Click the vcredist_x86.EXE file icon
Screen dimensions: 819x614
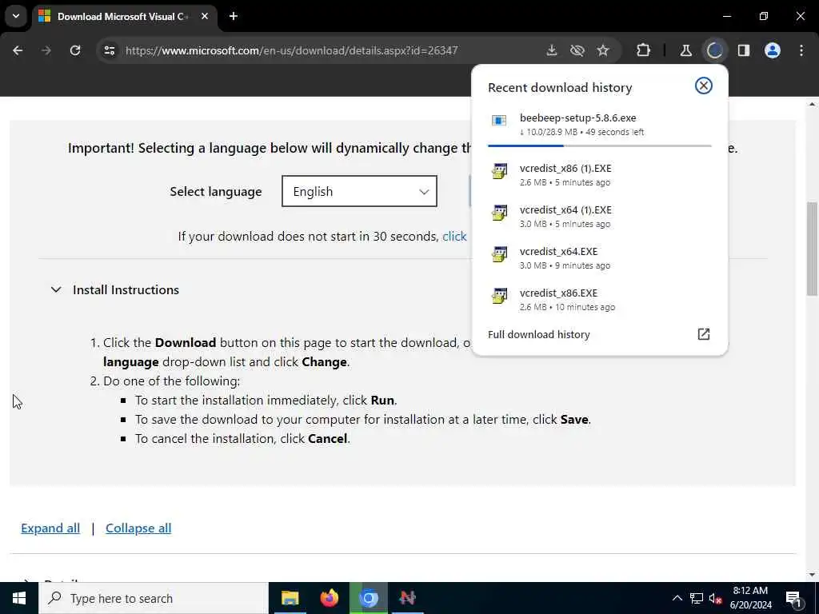(499, 296)
